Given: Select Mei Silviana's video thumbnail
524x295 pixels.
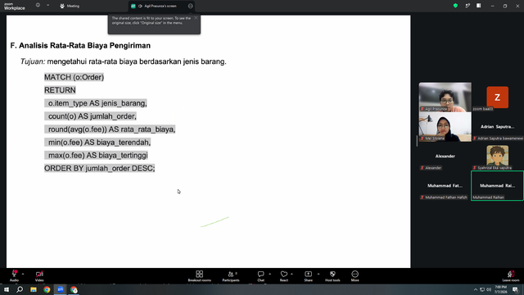Looking at the screenshot, I should coord(445,127).
